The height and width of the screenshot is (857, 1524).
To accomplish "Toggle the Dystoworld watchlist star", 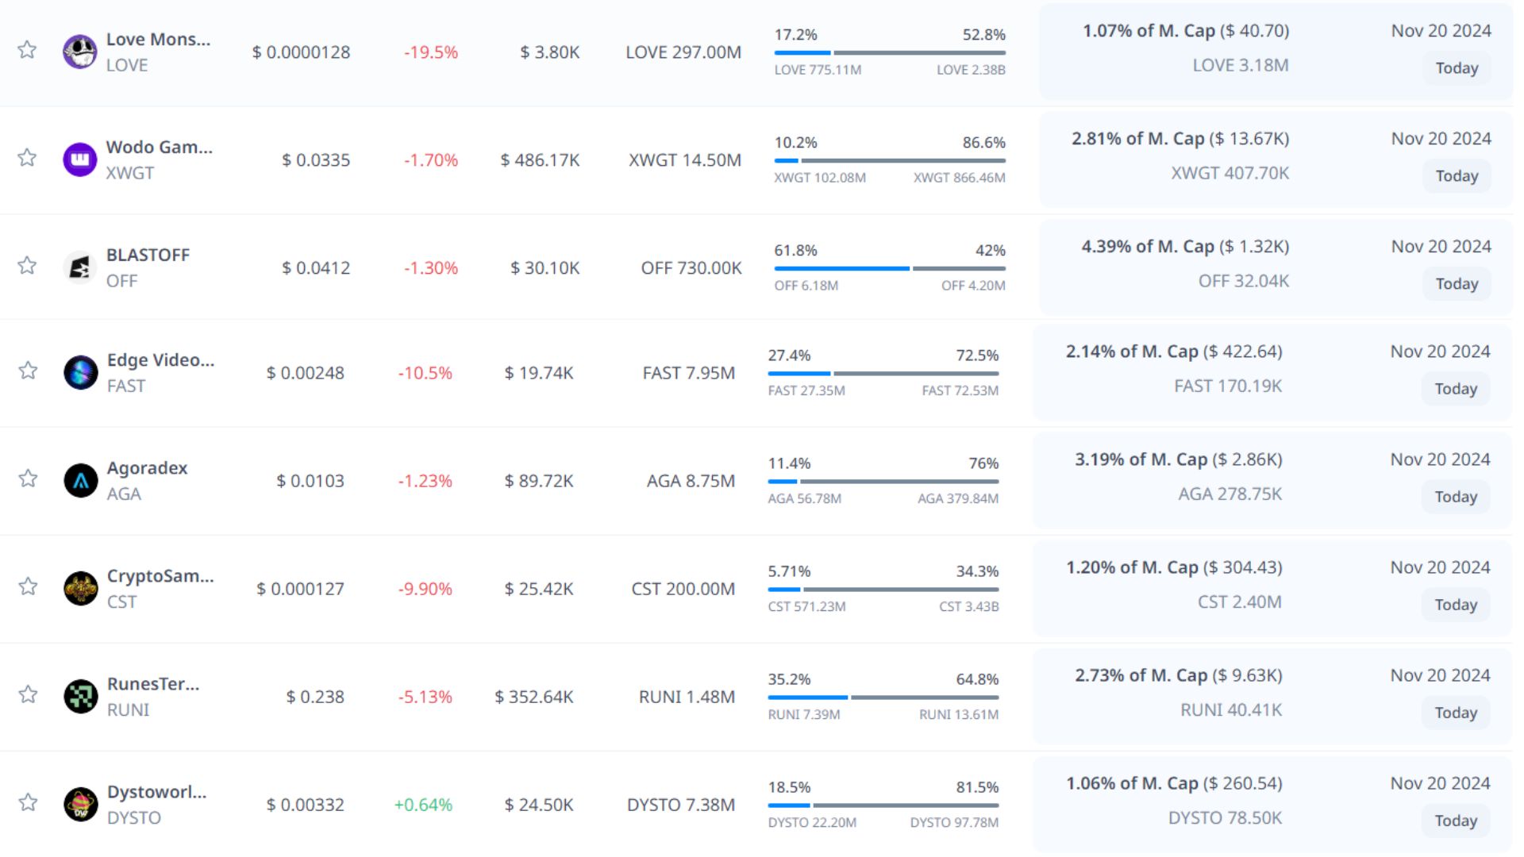I will (x=28, y=802).
